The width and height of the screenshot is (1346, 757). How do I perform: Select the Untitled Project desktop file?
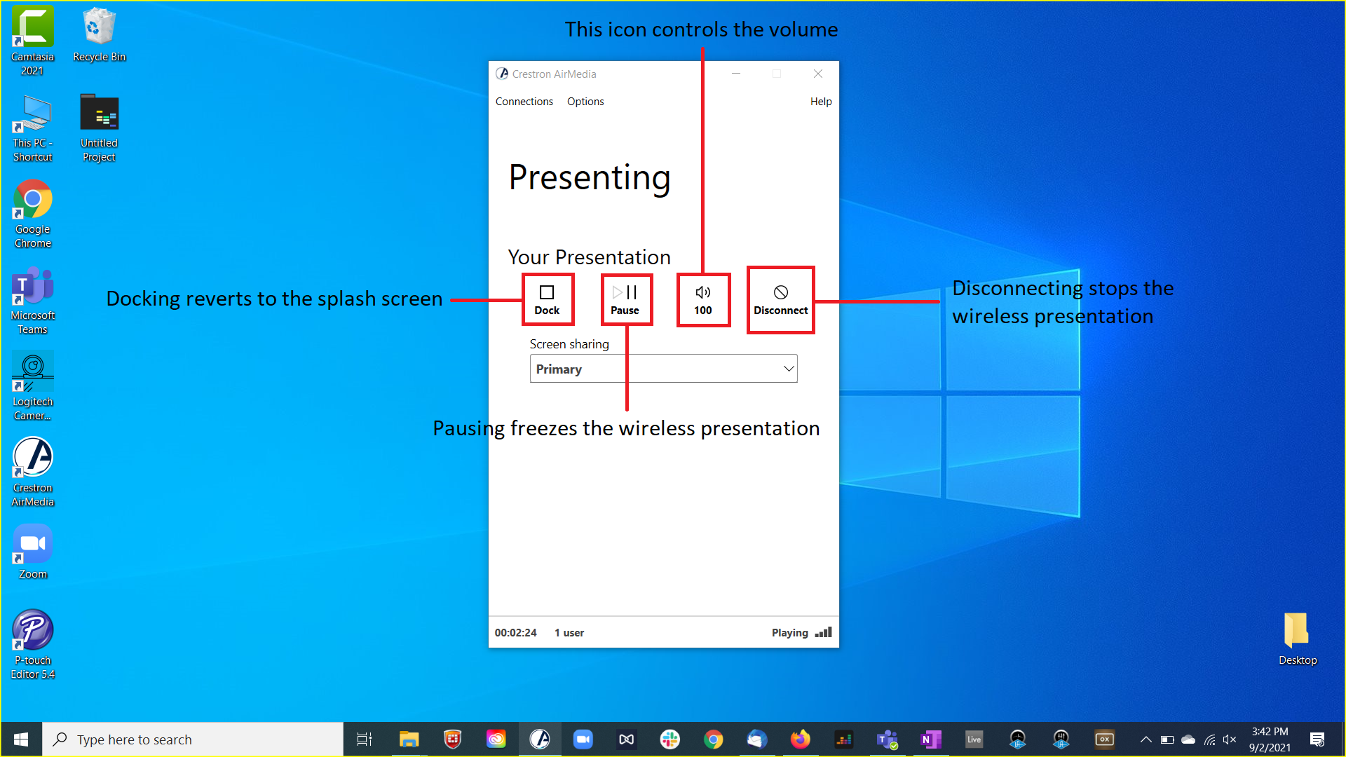tap(99, 128)
